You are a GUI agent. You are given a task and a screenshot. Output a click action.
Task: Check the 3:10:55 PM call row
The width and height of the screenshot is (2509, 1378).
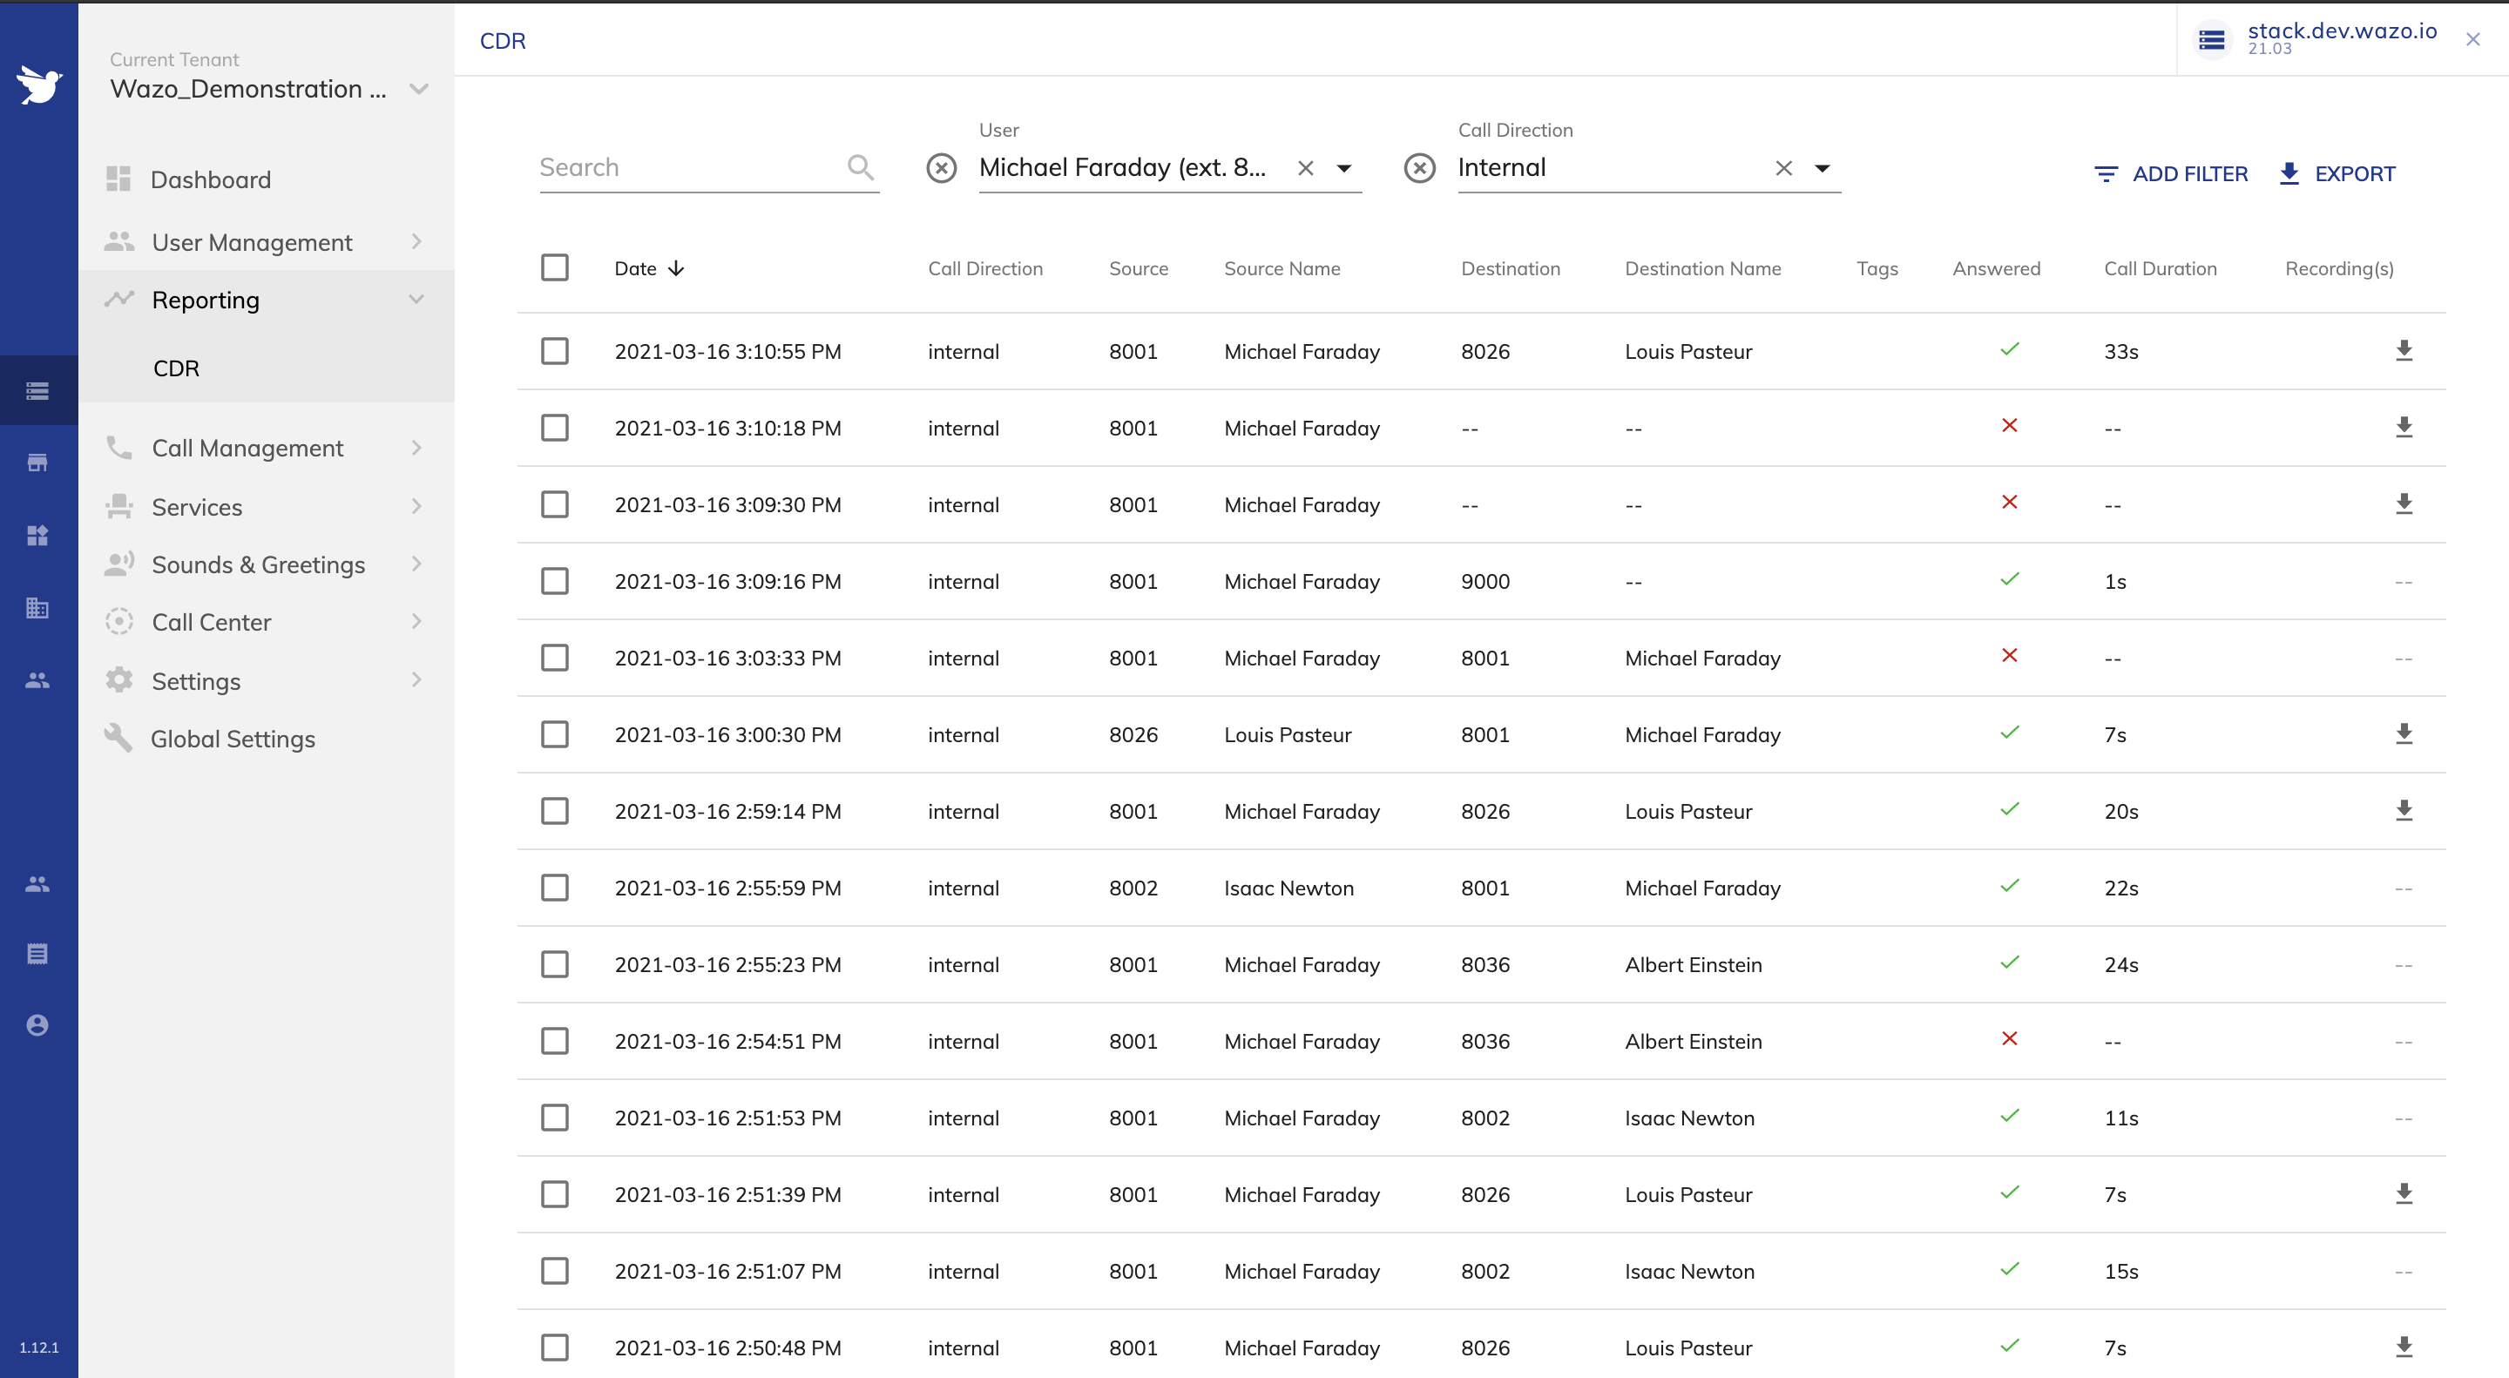click(x=554, y=350)
